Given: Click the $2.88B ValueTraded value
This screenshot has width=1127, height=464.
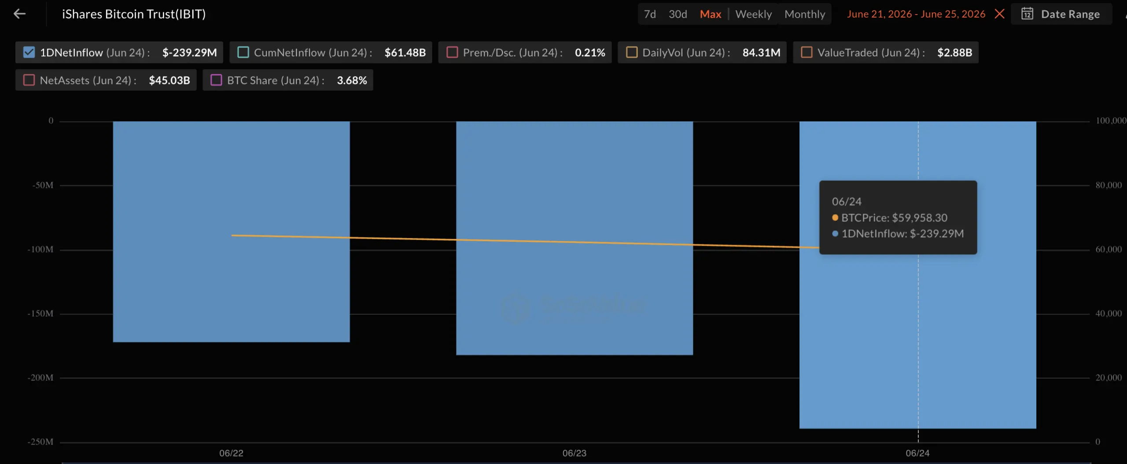Looking at the screenshot, I should coord(954,52).
